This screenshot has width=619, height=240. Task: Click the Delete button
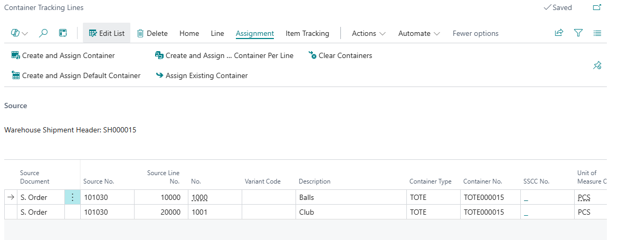152,33
